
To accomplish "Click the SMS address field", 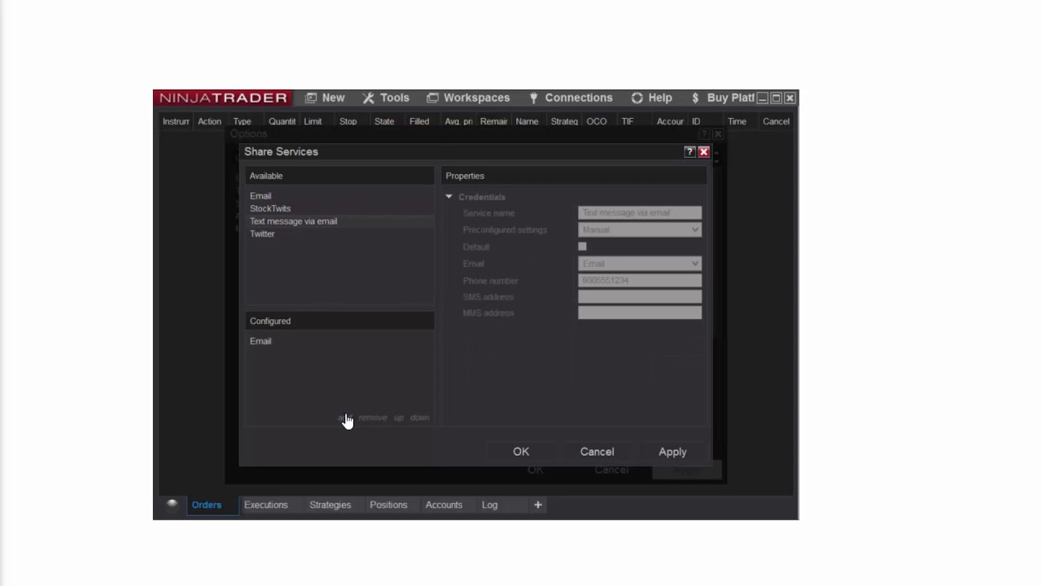I will 639,297.
